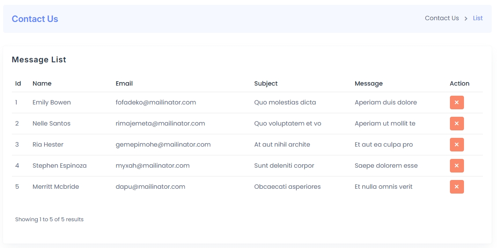Click the Message List heading
The width and height of the screenshot is (497, 248).
pyautogui.click(x=39, y=60)
